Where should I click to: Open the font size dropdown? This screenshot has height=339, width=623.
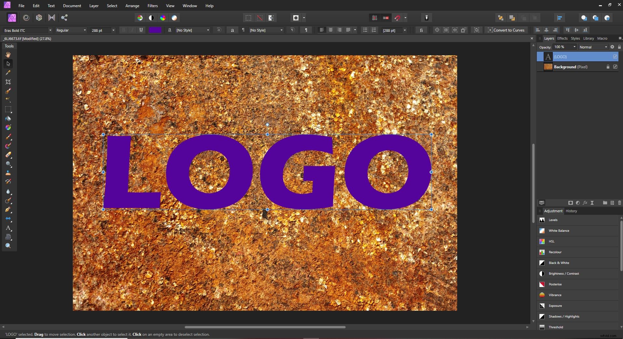tap(113, 30)
